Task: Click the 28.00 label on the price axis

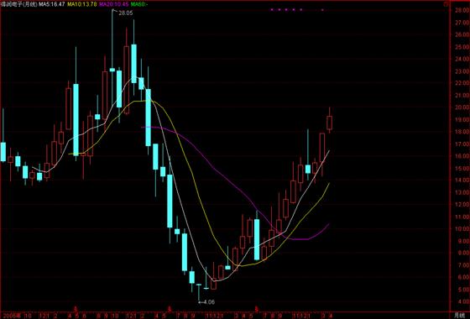Action: tap(462, 10)
